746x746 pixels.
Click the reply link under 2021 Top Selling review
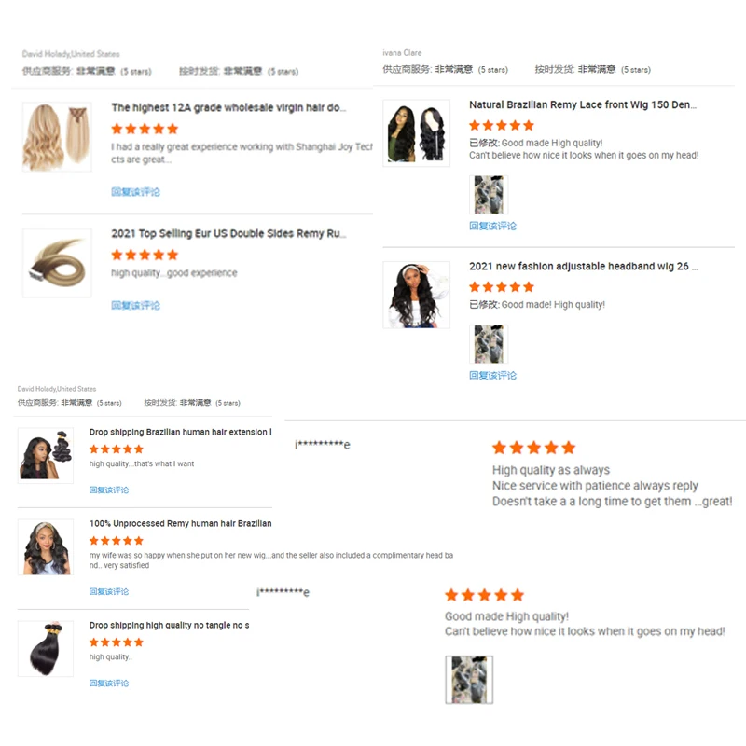coord(135,305)
